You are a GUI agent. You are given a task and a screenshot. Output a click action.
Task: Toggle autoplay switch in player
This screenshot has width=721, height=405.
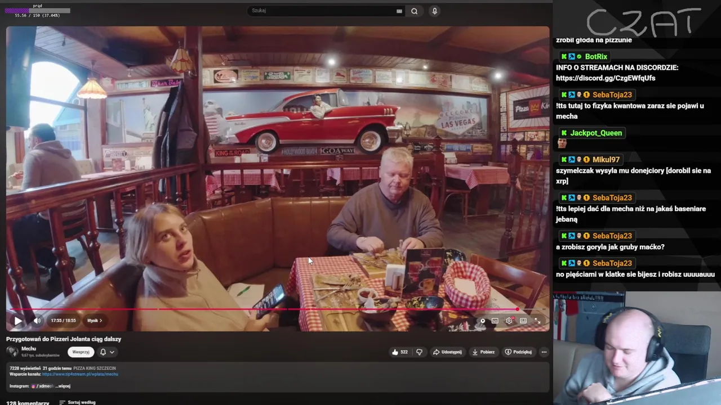[482, 321]
